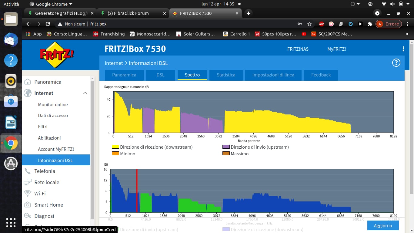Bookmark page with the star icon
Viewport: 414px width, 233px height.
[309, 24]
